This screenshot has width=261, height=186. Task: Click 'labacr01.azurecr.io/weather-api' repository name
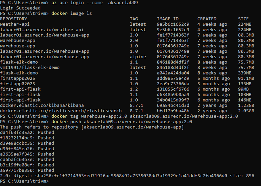[42, 30]
